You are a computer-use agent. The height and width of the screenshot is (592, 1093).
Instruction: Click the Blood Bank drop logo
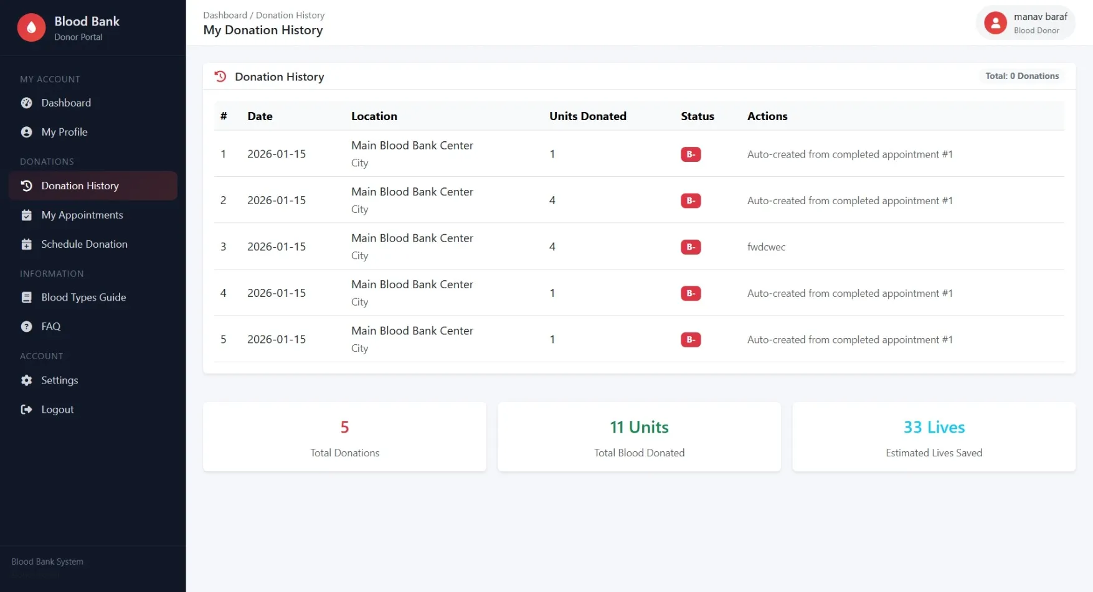coord(31,27)
